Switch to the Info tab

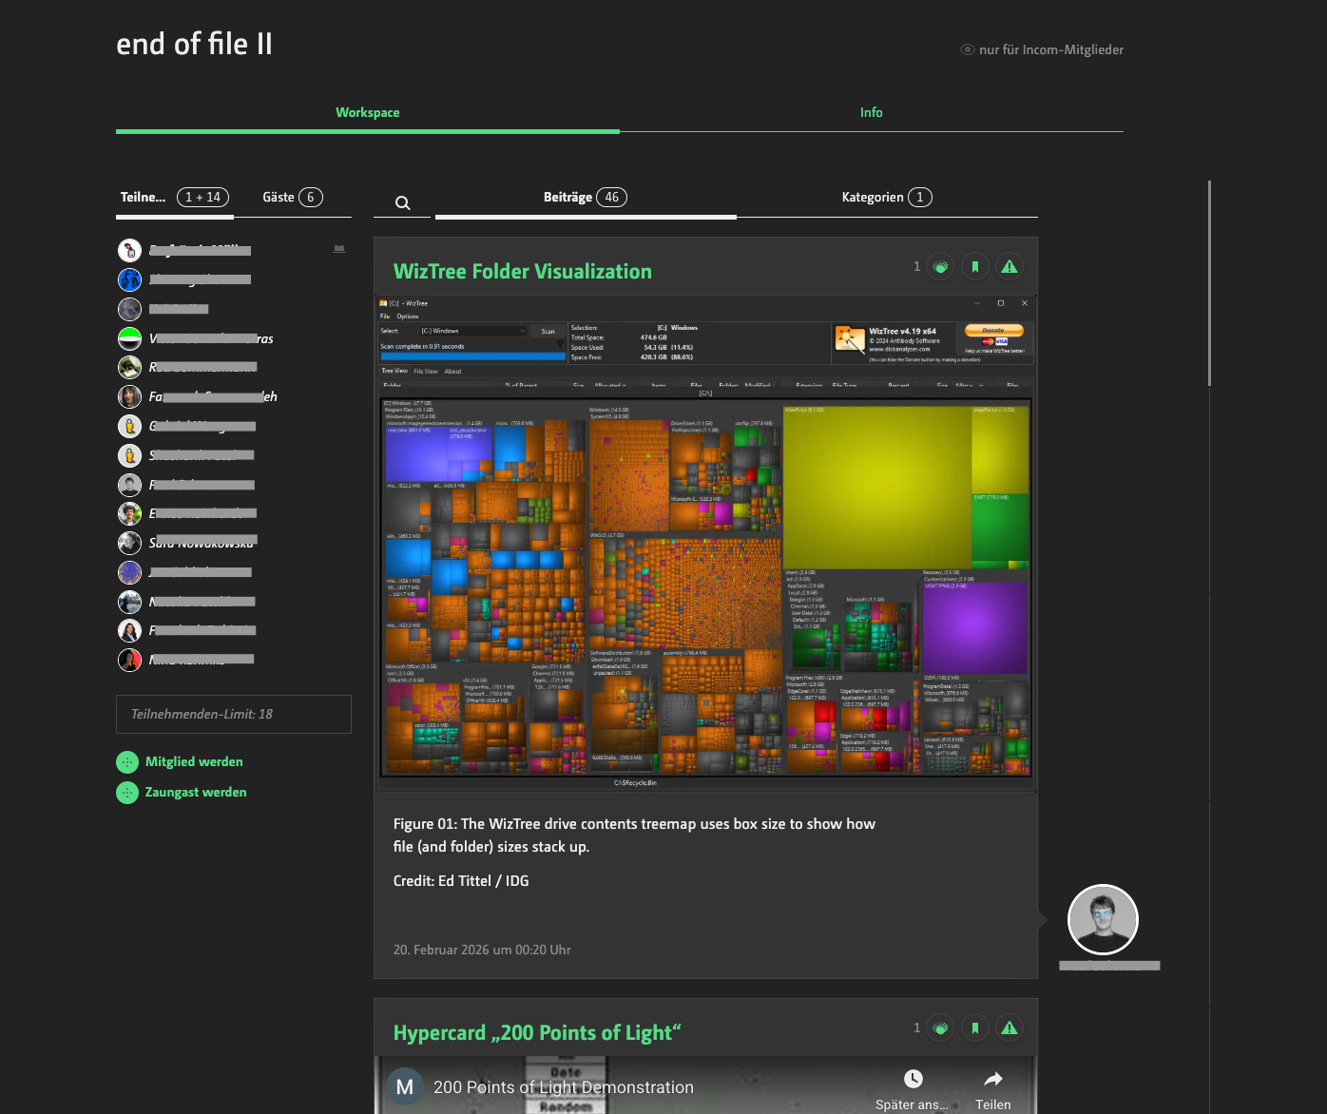click(x=872, y=112)
